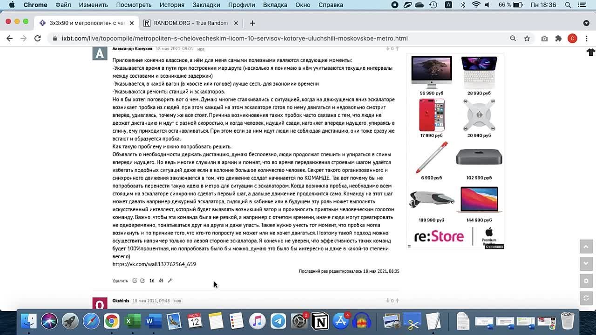The height and width of the screenshot is (335, 596).
Task: Click the zoom magnifier icon in address bar
Action: coord(513,39)
